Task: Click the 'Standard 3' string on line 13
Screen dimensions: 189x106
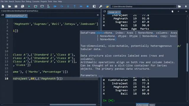Action: pos(43,62)
